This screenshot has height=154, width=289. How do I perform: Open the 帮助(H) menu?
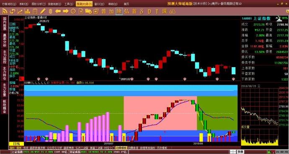(113, 4)
